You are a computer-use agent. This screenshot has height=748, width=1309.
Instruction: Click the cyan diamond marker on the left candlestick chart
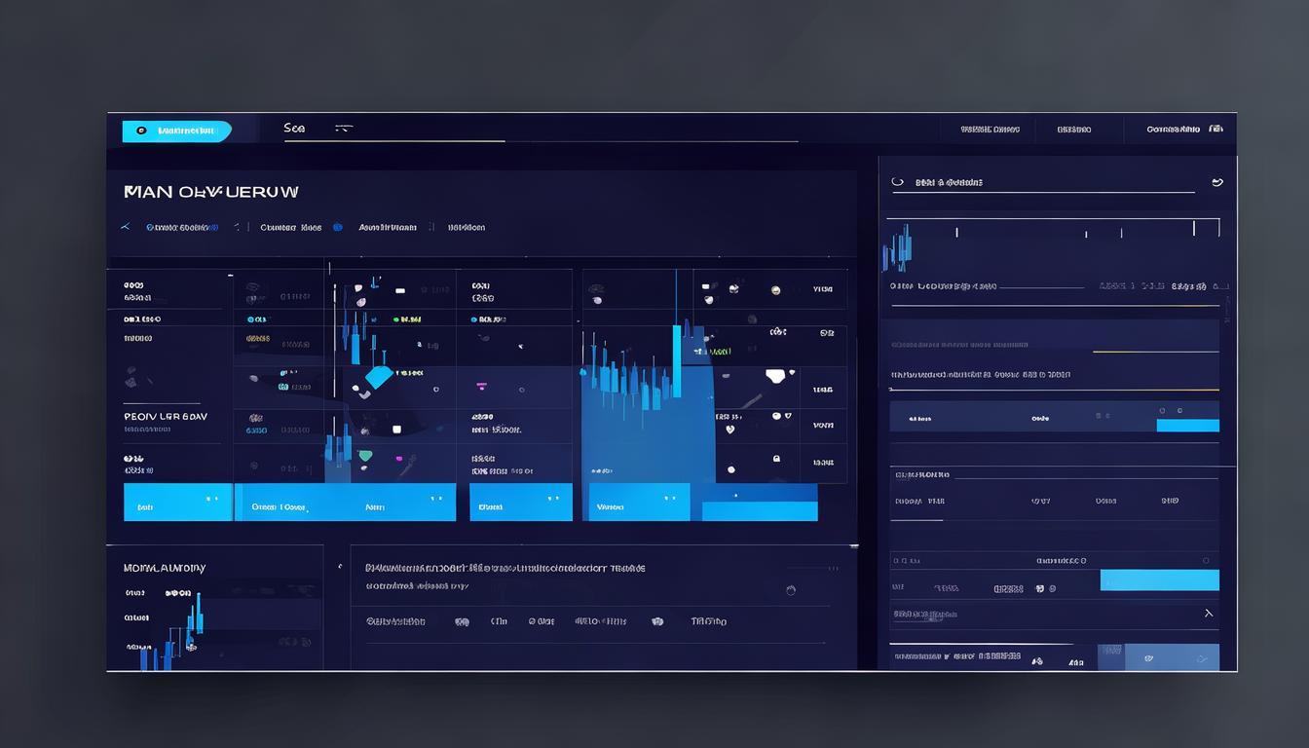378,377
